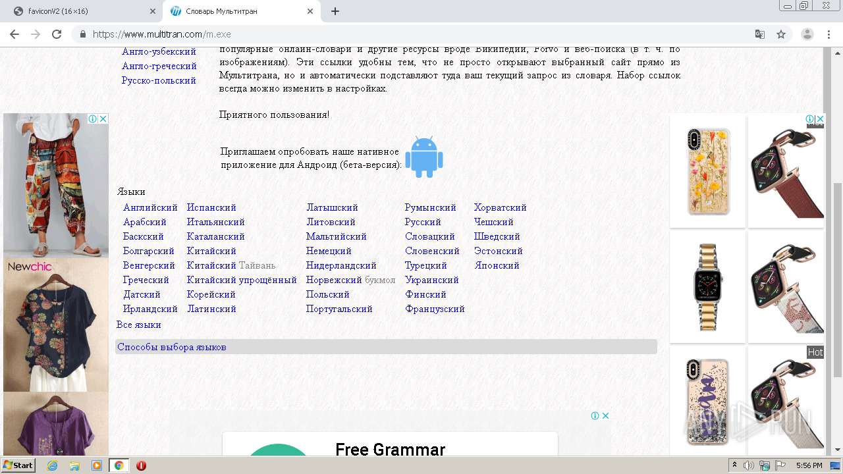843x474 pixels.
Task: Open the Русско-польский dictionary link
Action: (159, 80)
